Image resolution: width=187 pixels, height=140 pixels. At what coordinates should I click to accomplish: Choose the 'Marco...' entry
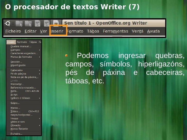click(24, 108)
